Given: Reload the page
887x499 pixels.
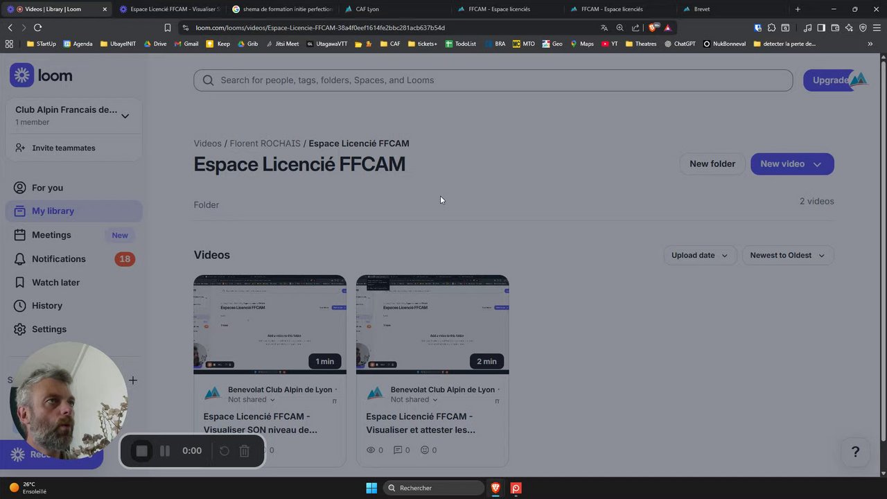Looking at the screenshot, I should point(37,28).
